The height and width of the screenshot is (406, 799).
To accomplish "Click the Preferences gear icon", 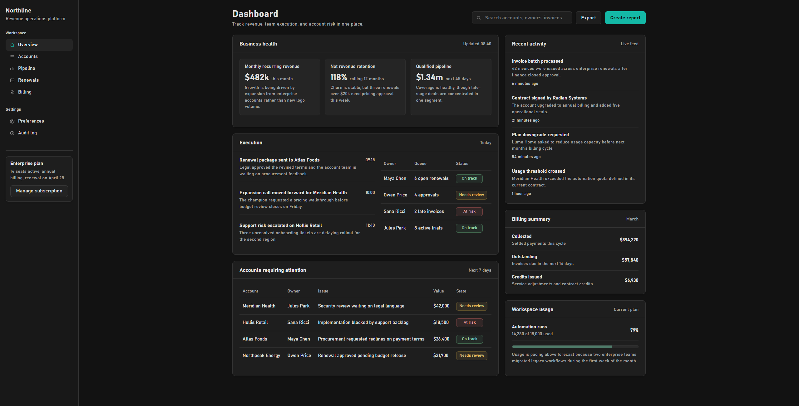I will coord(12,121).
